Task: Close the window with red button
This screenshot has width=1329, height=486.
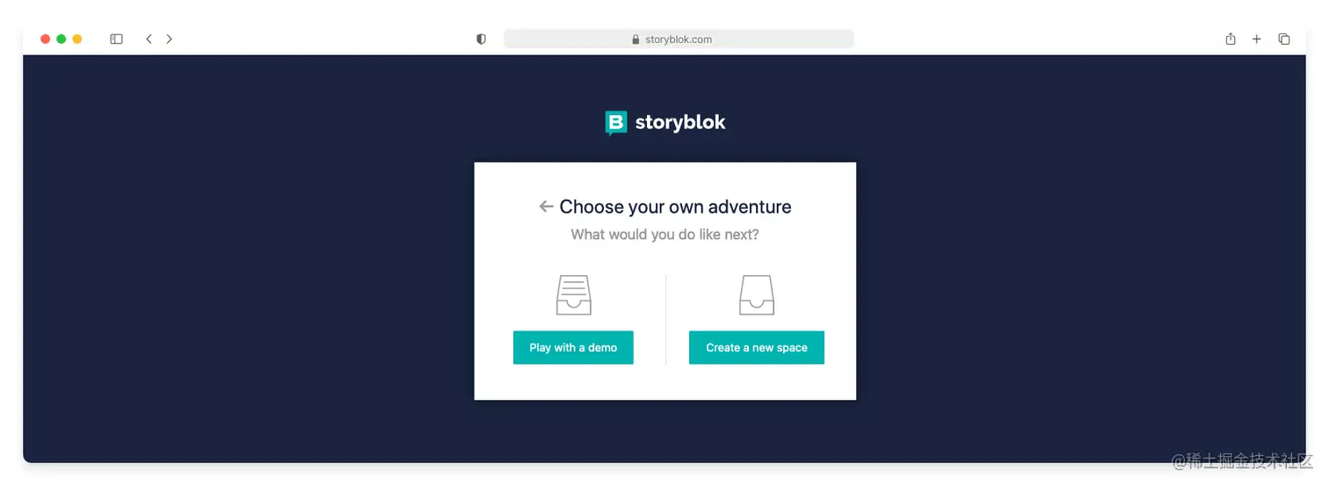Action: (x=46, y=39)
